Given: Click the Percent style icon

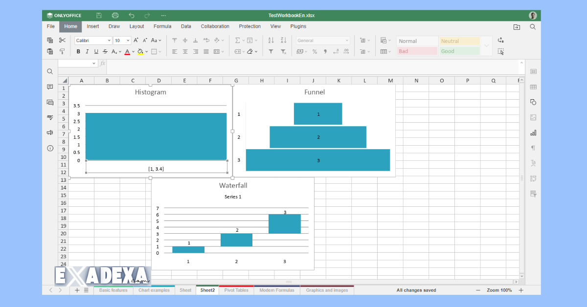Looking at the screenshot, I should [316, 51].
